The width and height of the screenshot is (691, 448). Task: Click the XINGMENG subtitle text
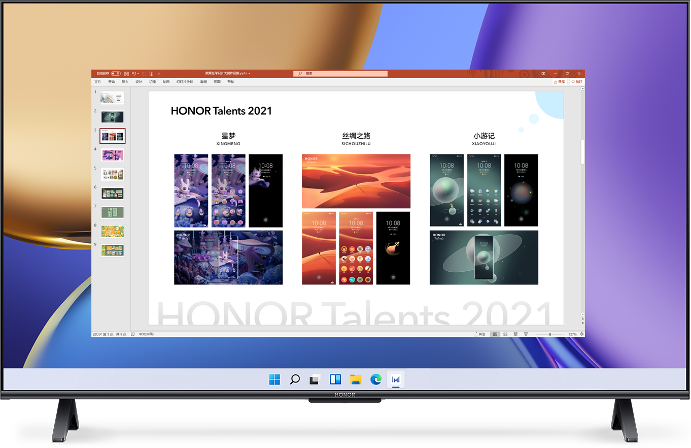(x=228, y=144)
